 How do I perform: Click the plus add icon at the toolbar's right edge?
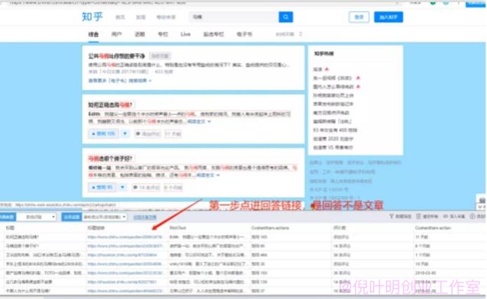point(472,217)
